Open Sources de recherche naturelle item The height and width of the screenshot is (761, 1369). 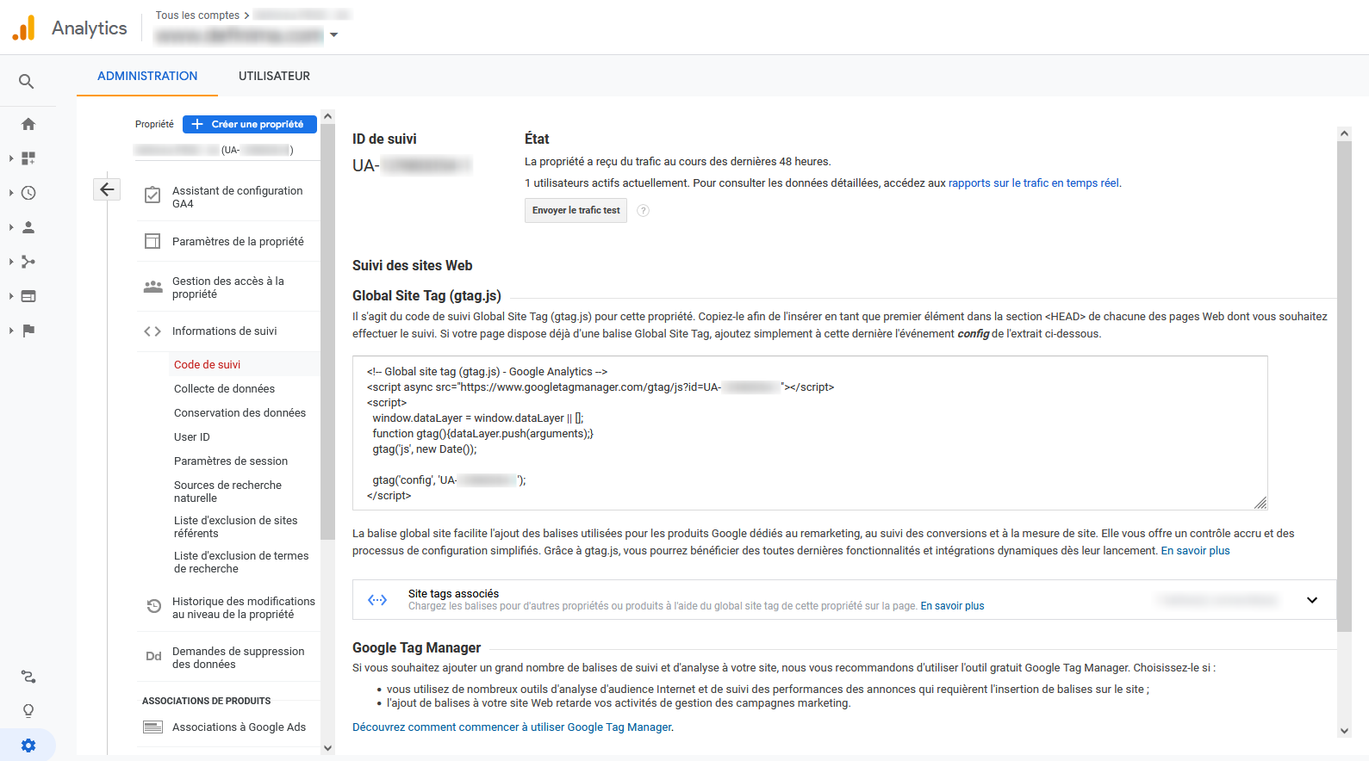pos(228,492)
